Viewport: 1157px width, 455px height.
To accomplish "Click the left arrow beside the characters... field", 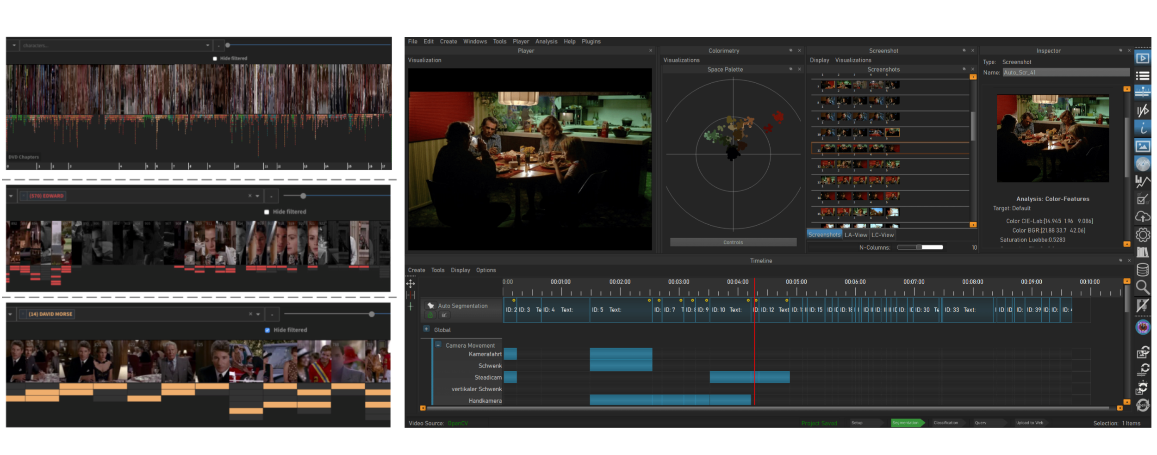I will (x=14, y=45).
